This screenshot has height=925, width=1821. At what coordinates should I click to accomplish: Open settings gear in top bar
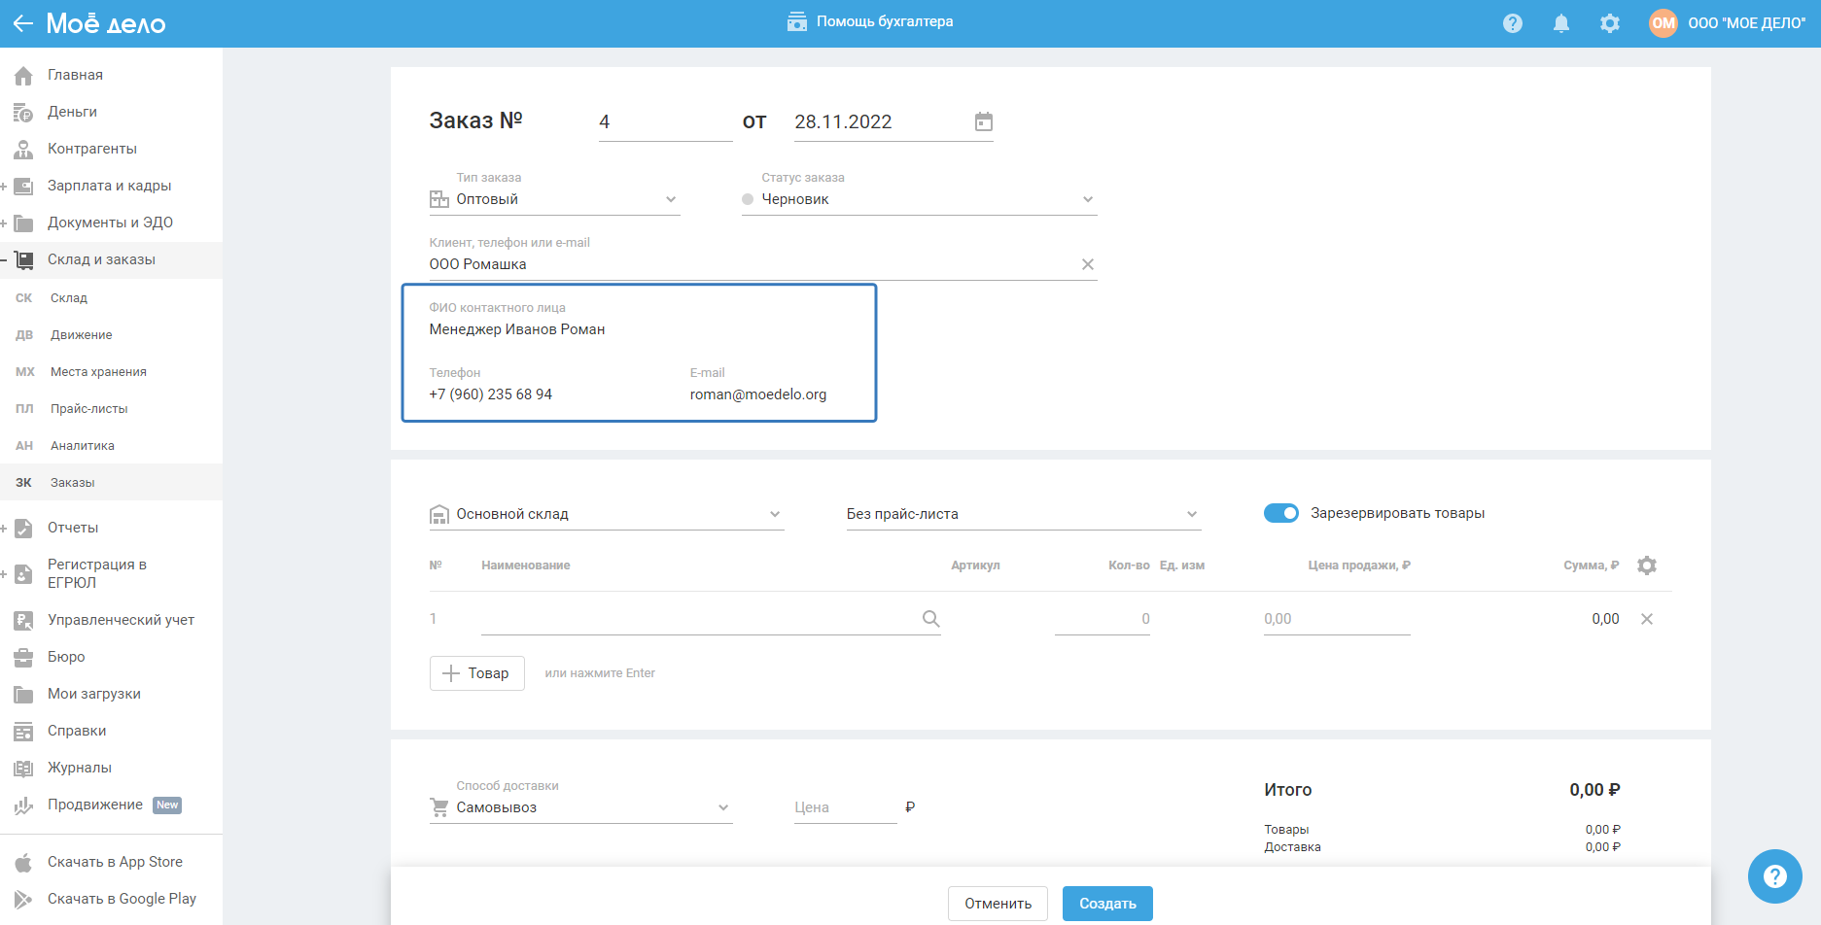point(1609,23)
